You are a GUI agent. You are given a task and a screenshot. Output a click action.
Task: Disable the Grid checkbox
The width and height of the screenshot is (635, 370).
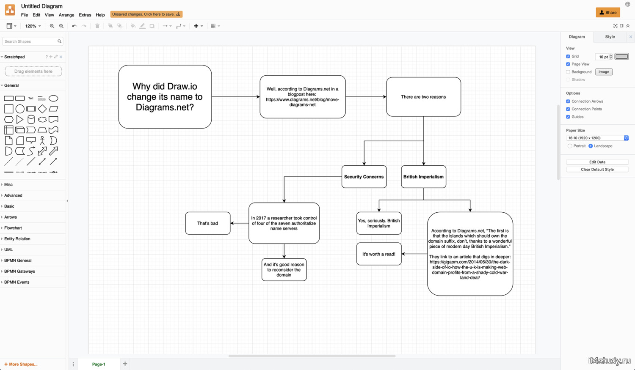(x=568, y=56)
